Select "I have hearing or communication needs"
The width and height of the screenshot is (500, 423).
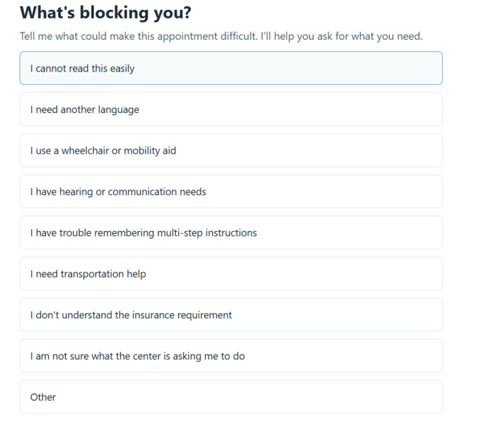tap(231, 191)
